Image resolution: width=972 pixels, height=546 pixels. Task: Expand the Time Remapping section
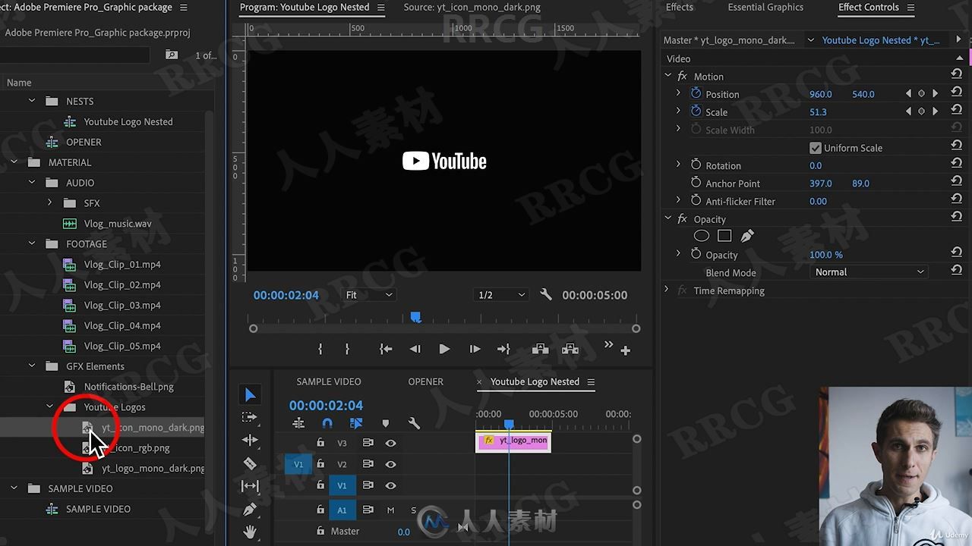(x=667, y=290)
